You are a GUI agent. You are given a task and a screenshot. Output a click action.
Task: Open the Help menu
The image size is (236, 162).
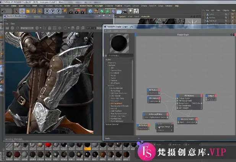177,6
